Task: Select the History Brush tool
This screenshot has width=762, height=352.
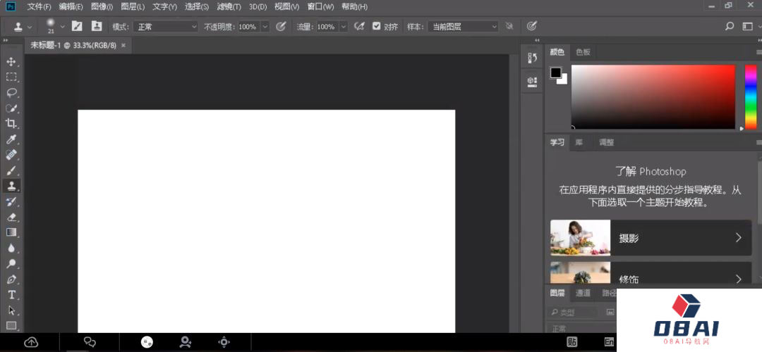Action: click(x=11, y=201)
